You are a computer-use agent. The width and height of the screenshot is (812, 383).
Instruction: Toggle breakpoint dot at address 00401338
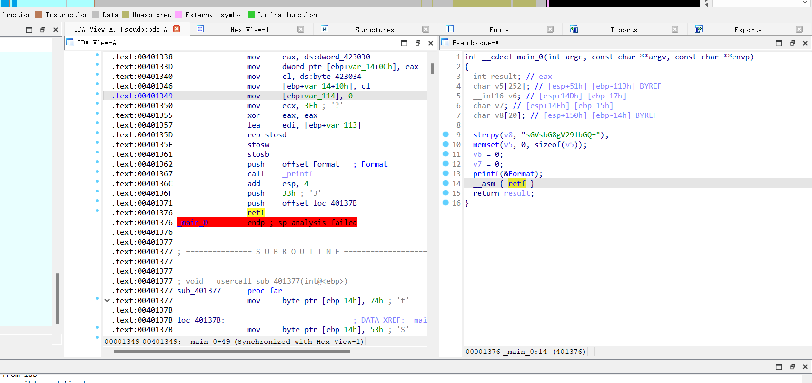[x=97, y=55]
